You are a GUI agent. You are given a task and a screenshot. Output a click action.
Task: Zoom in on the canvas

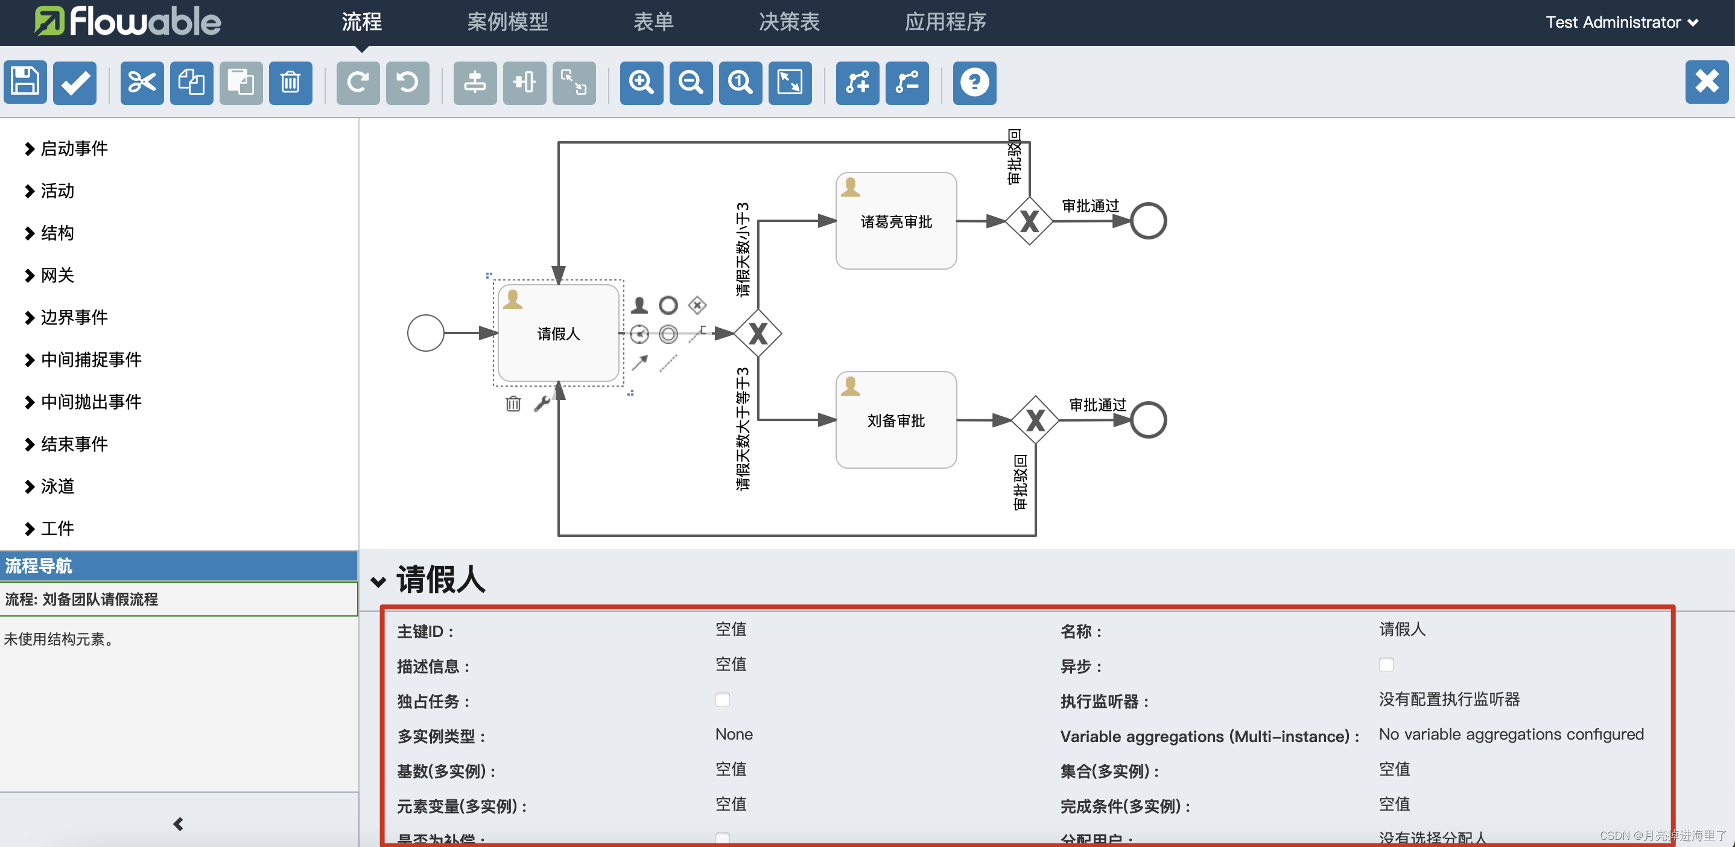[x=642, y=82]
